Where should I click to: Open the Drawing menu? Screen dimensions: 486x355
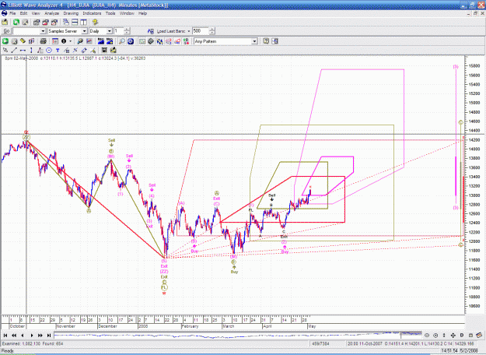click(x=71, y=13)
